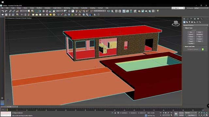This screenshot has height=117, width=209.
Task: Click the Align tool icon
Action: pos(112,11)
